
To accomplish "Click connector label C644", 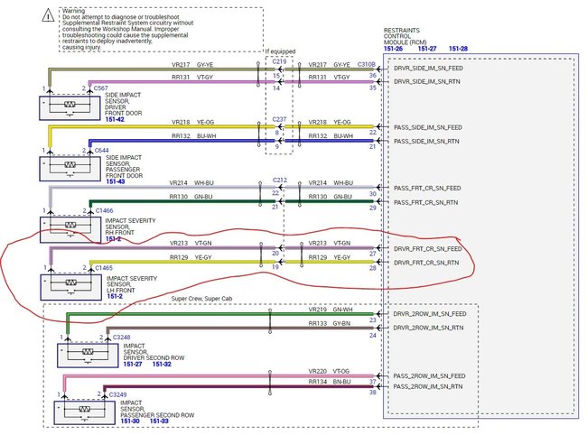I will [102, 151].
